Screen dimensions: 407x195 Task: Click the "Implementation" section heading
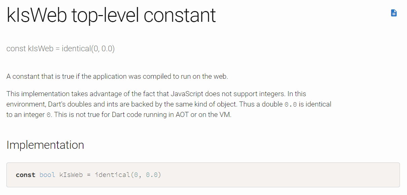tap(45, 145)
